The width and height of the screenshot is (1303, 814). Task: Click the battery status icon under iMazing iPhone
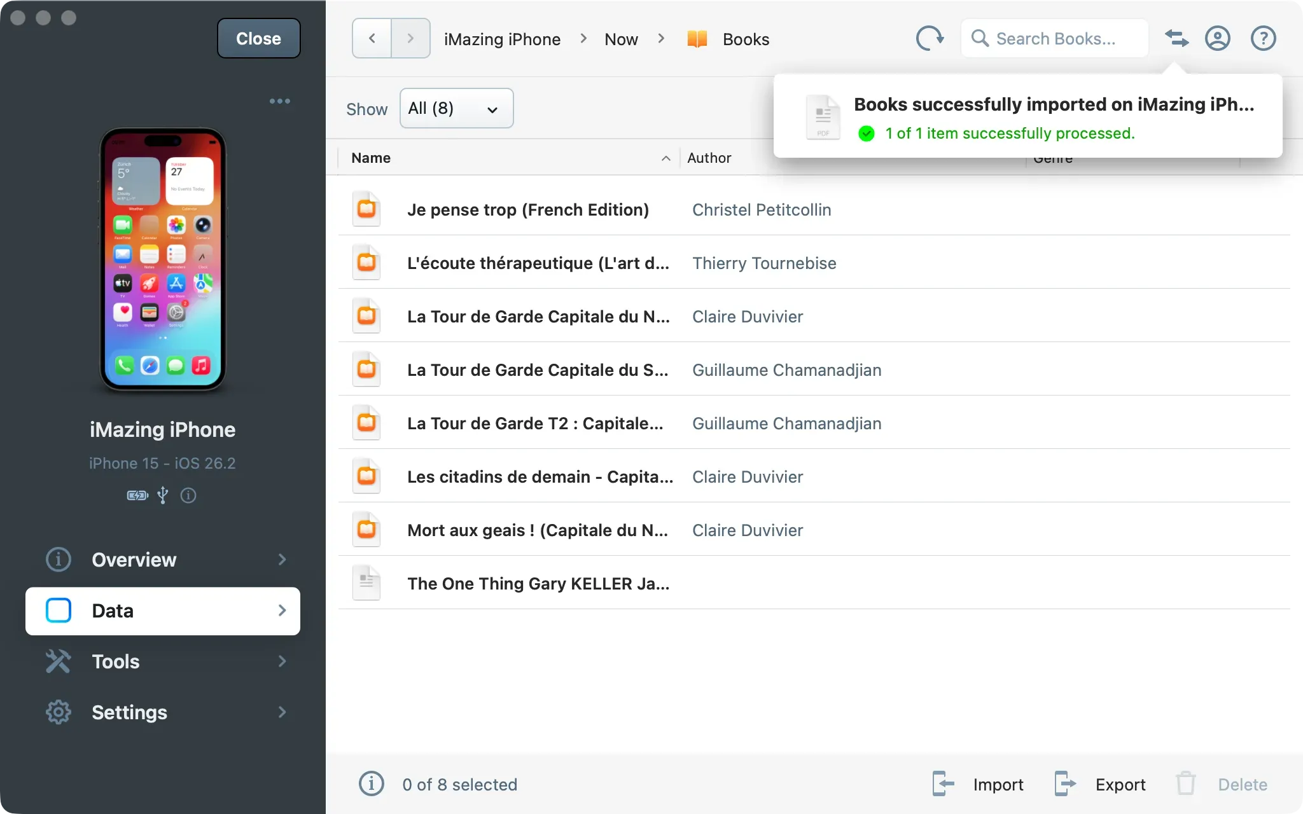pyautogui.click(x=136, y=495)
